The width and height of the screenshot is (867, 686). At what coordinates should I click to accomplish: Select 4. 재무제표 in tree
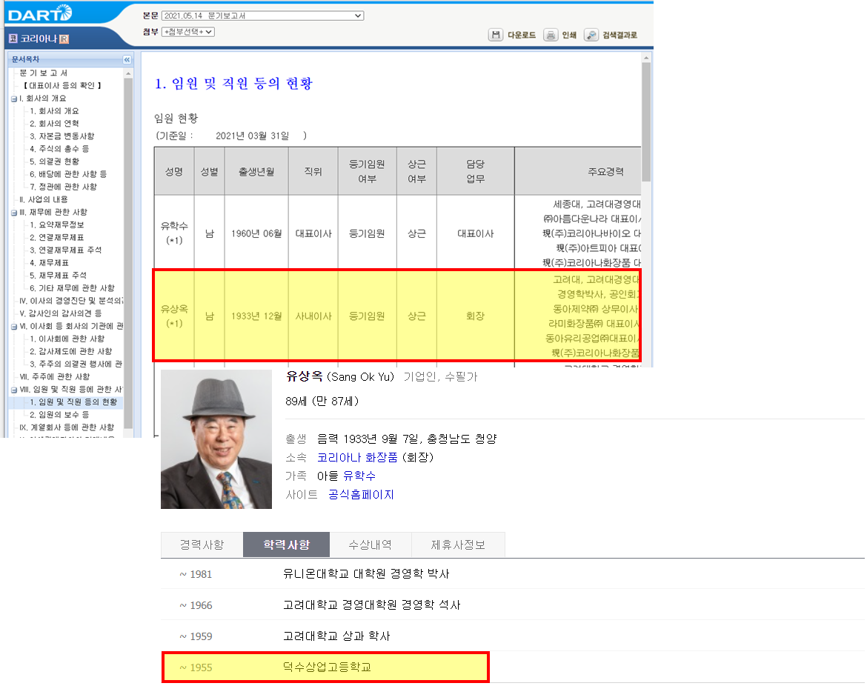pos(49,263)
